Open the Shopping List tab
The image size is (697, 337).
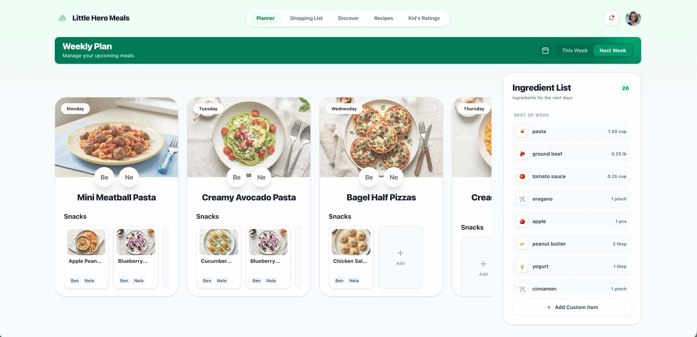pyautogui.click(x=306, y=18)
